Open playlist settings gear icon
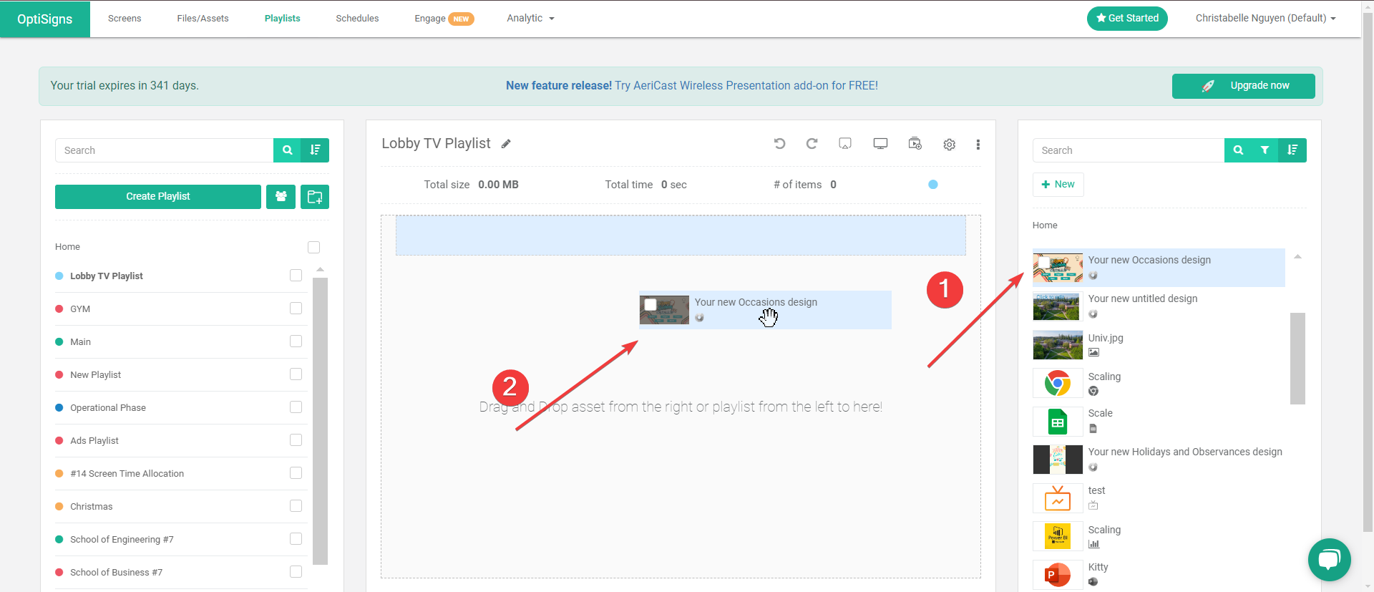1374x592 pixels. pos(949,145)
